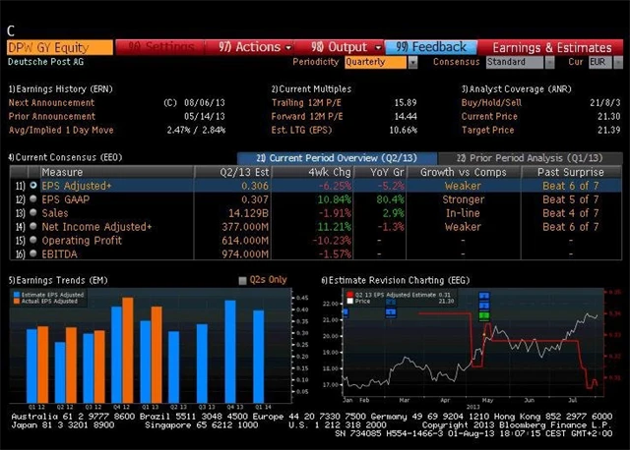Select the Operating Profit radio button
Viewport: 630px width, 450px height.
33,240
